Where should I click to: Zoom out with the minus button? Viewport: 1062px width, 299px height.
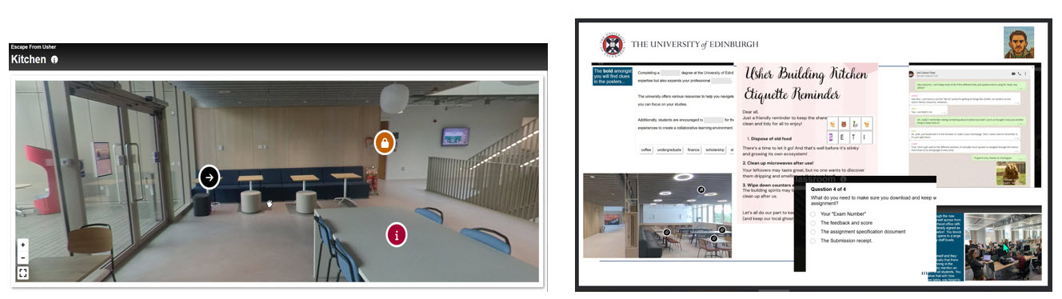[22, 257]
